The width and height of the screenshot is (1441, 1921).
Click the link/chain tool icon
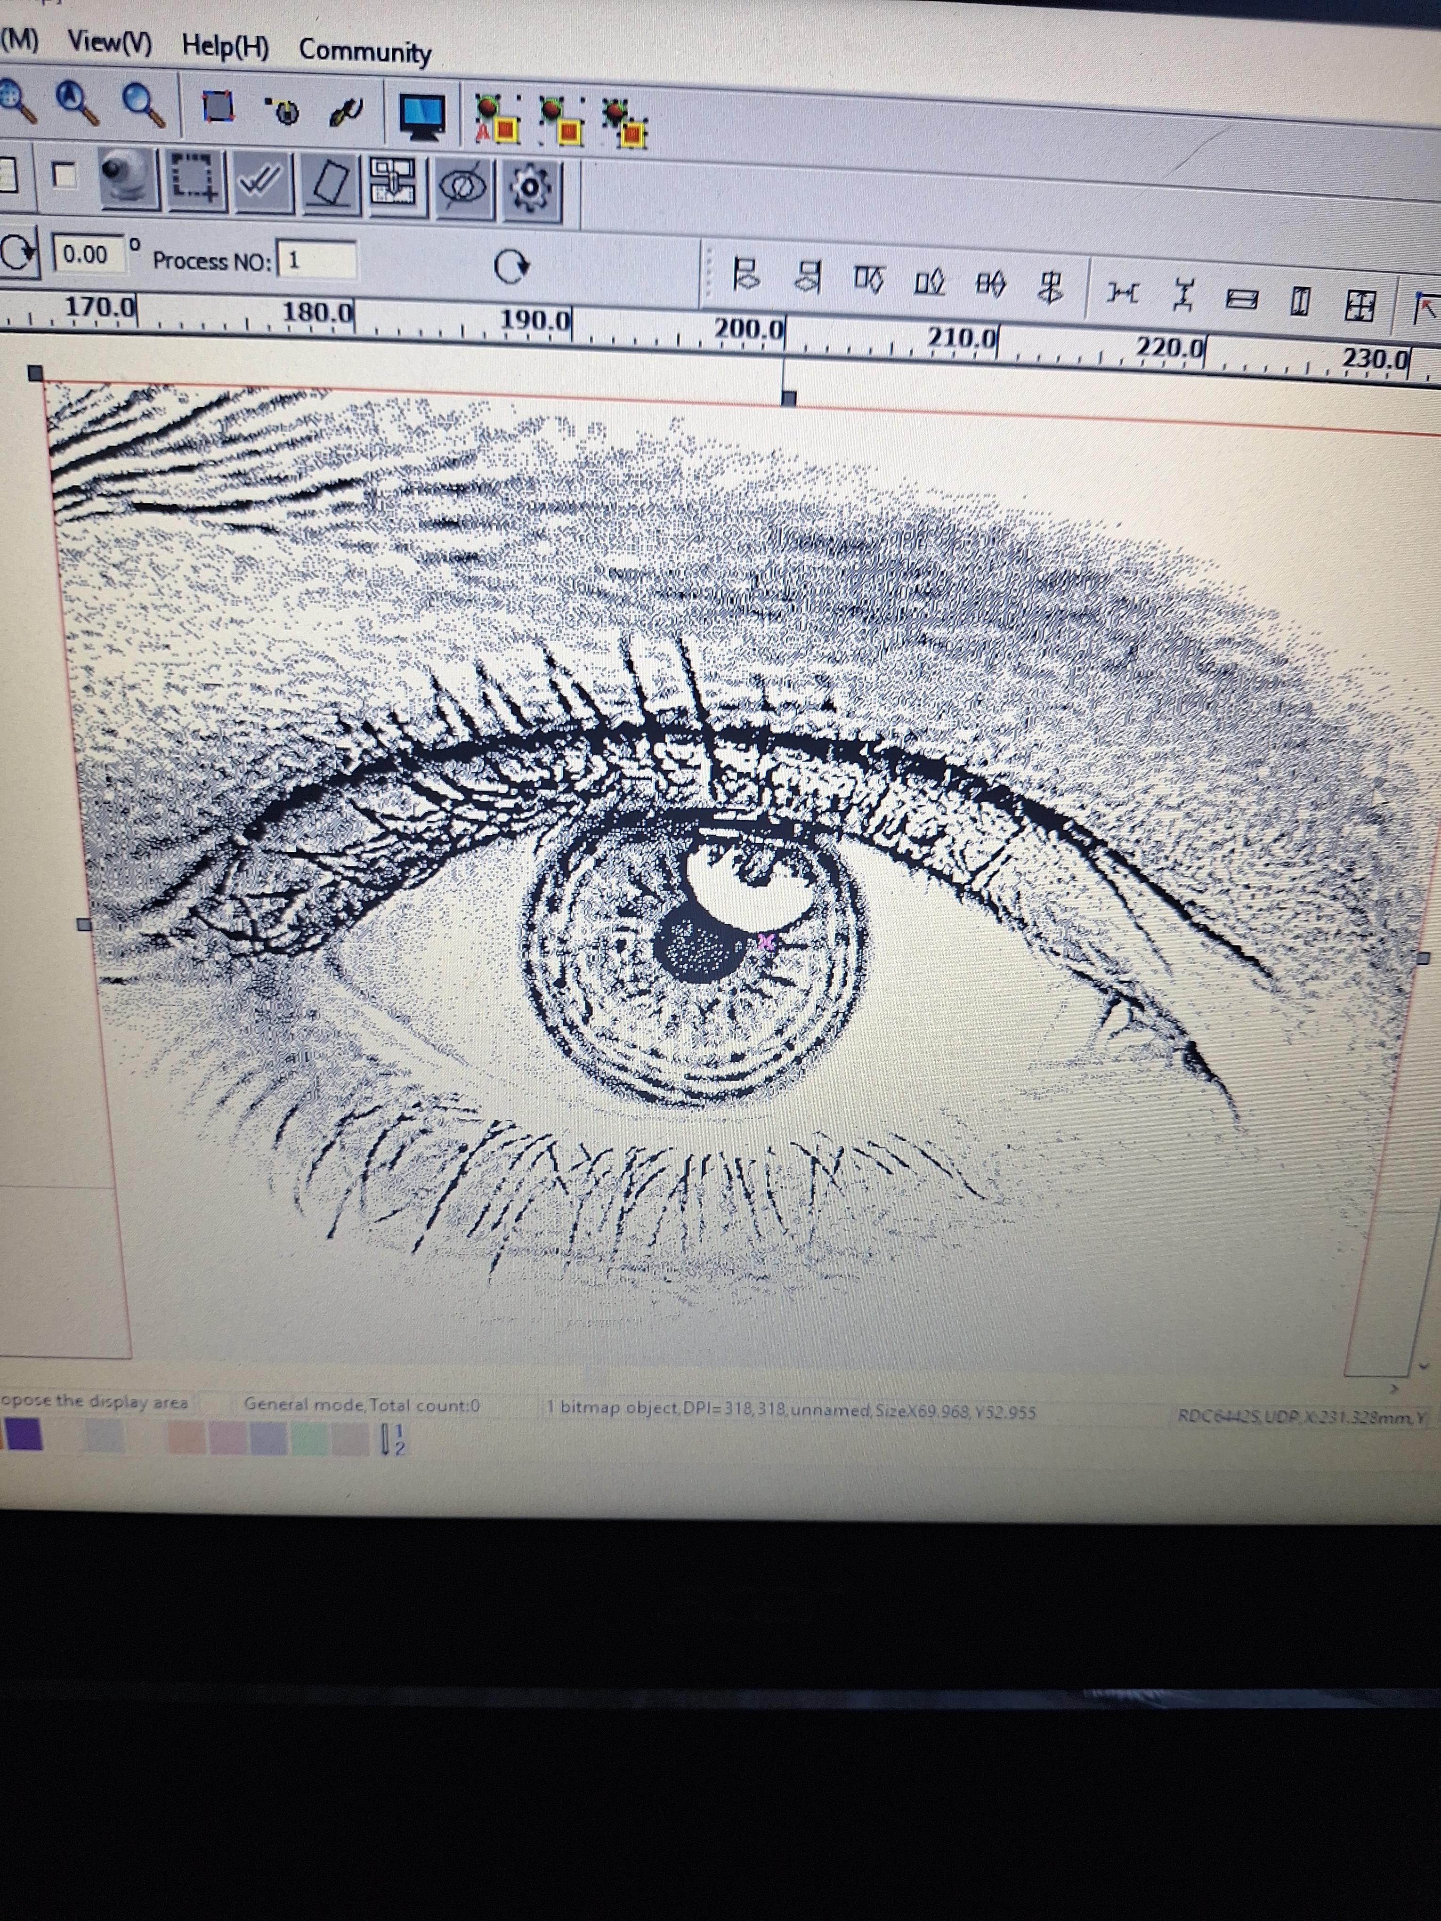(347, 111)
